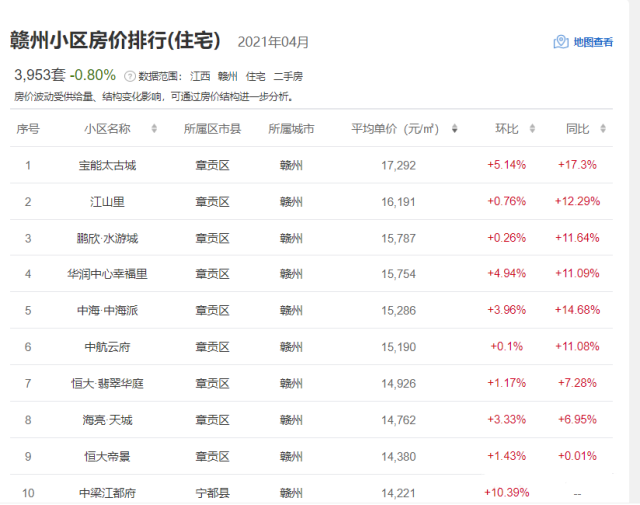Open 宝能太古城 community entry
The image size is (640, 505).
click(108, 166)
